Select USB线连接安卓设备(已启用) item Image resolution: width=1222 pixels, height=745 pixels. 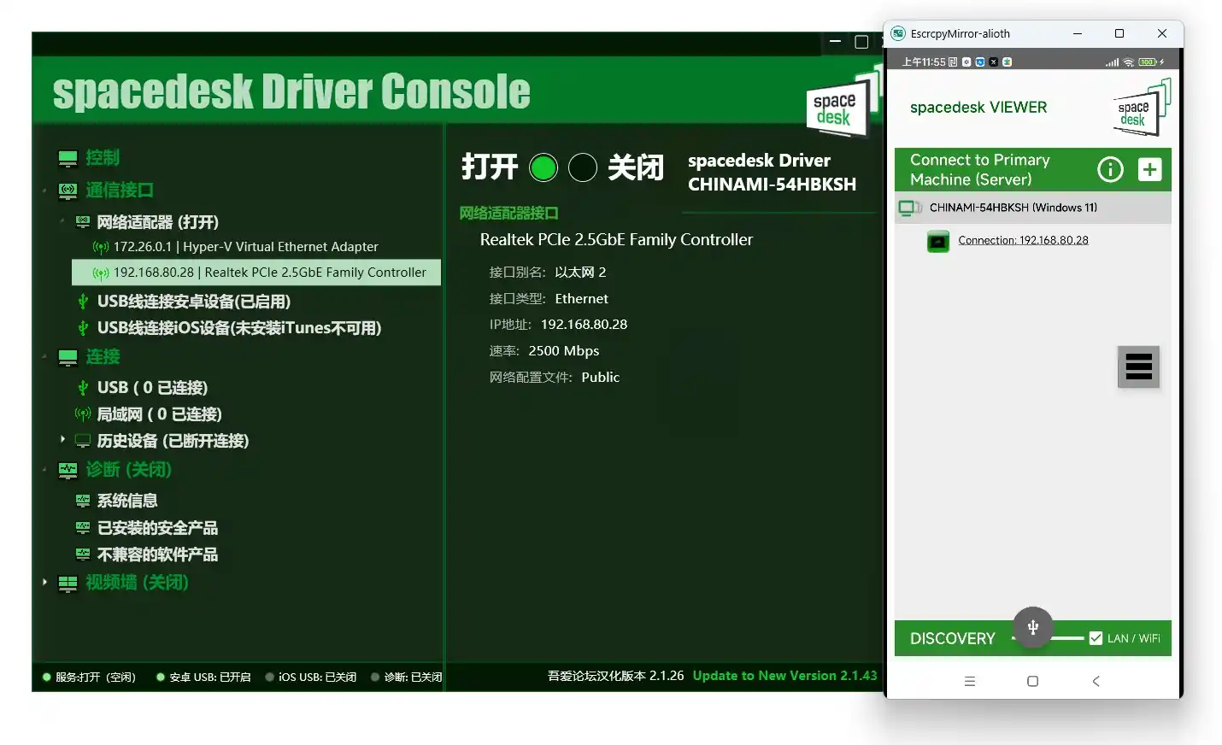[x=193, y=302]
